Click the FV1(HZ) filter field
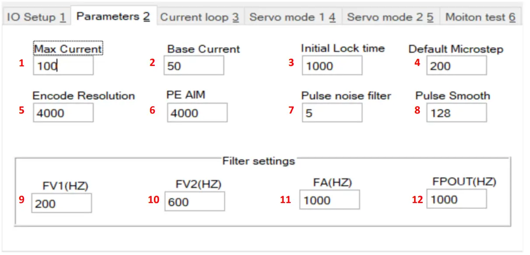The height and width of the screenshot is (255, 530). [x=61, y=203]
